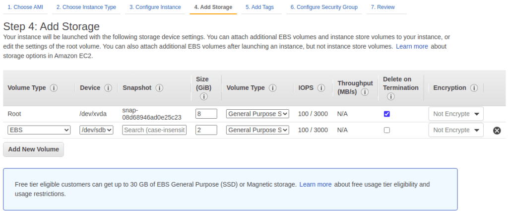Click info icon beside Device header
The height and width of the screenshot is (214, 508).
point(108,88)
